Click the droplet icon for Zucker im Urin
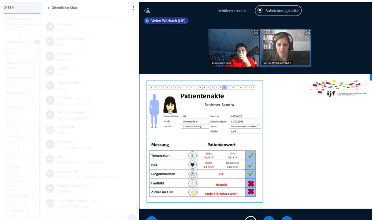 (192, 192)
